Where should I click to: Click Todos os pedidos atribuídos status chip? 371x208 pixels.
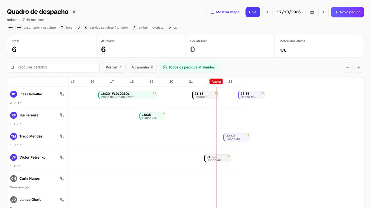click(189, 67)
